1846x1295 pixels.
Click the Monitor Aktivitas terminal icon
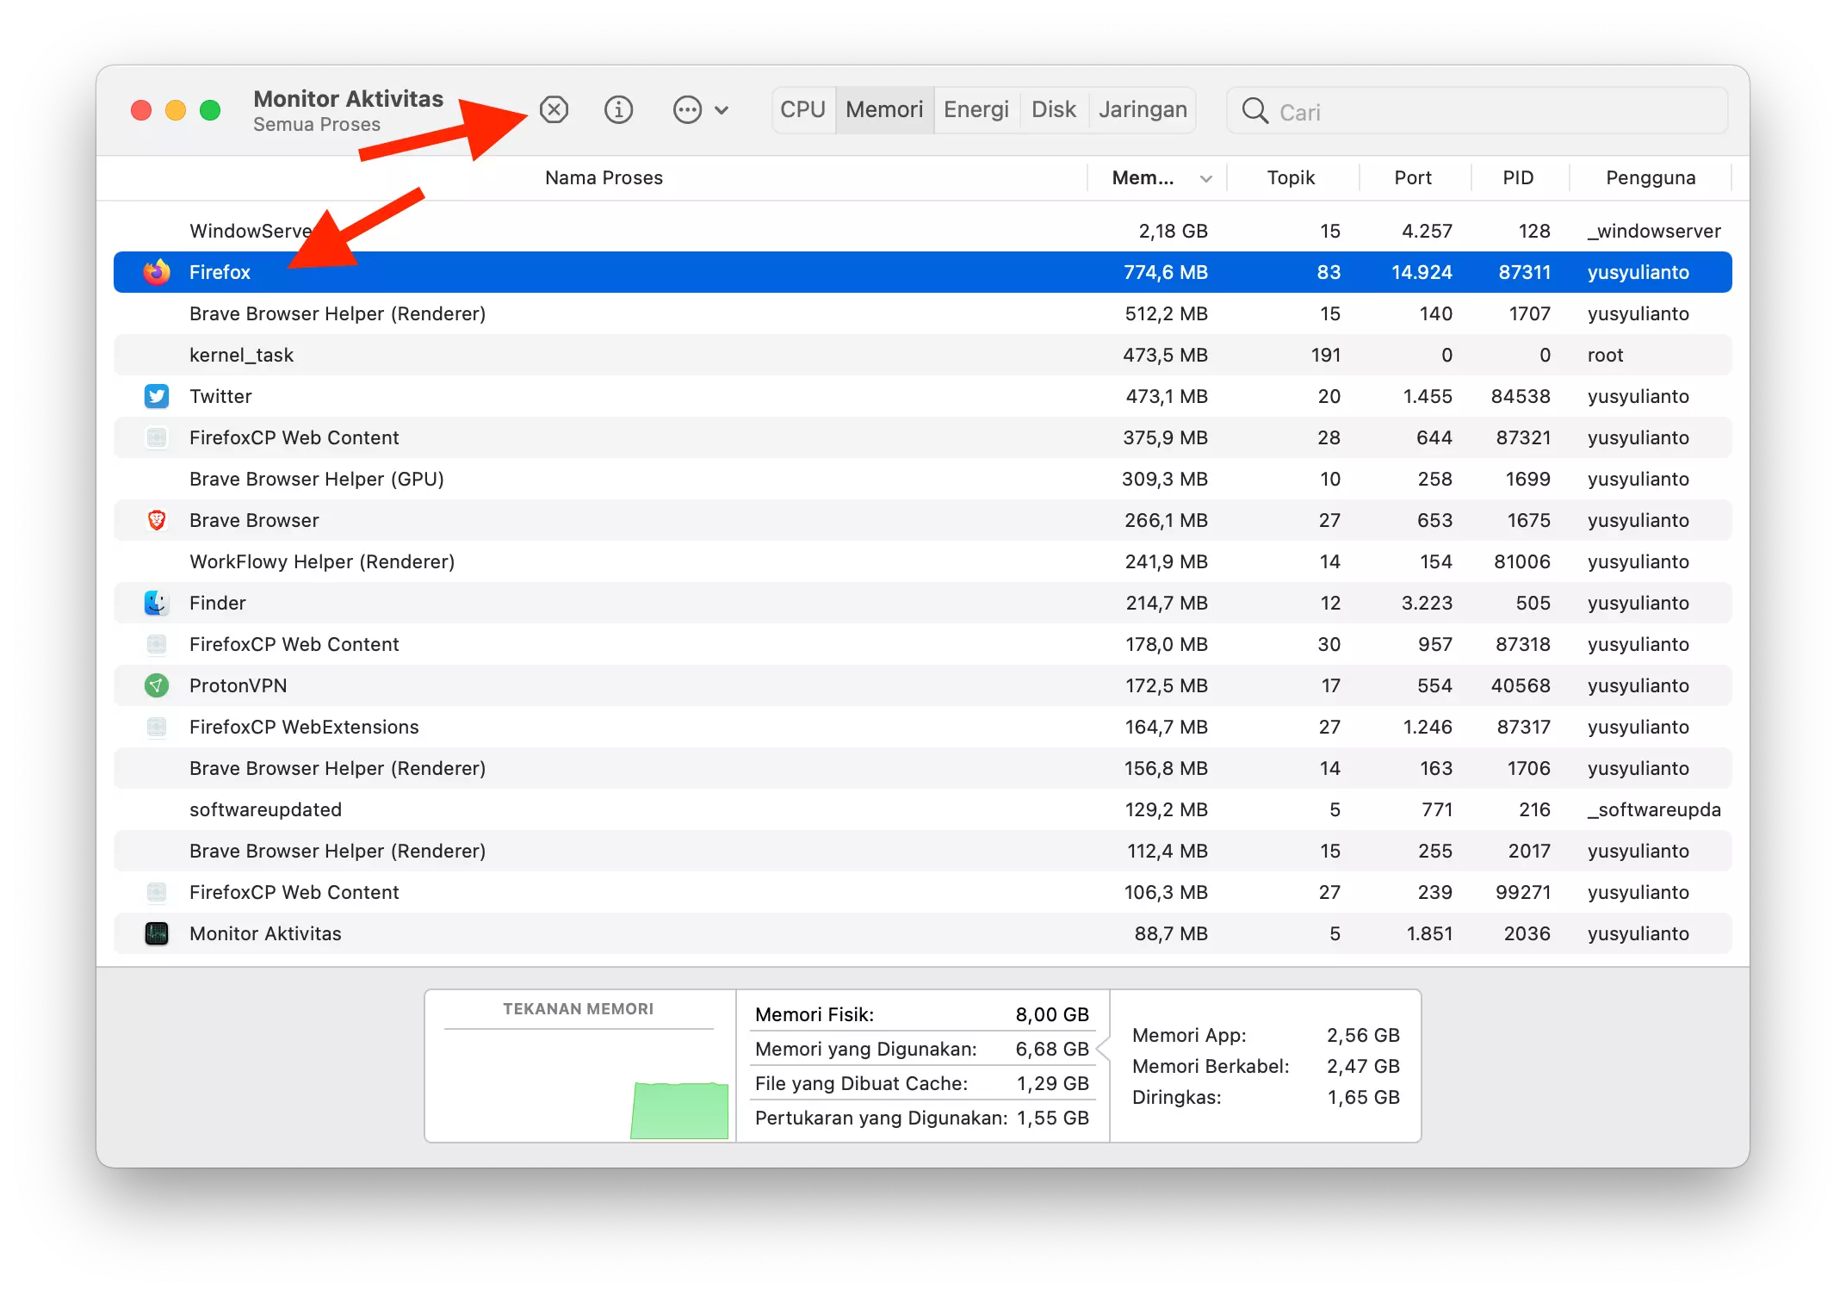click(x=157, y=933)
